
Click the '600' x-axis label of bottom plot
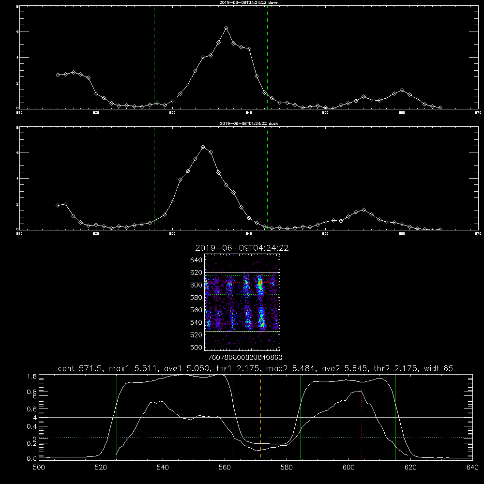coord(349,468)
